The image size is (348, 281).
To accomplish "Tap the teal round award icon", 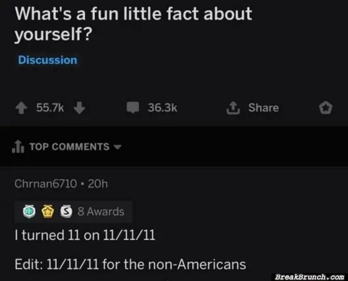I will [x=29, y=212].
